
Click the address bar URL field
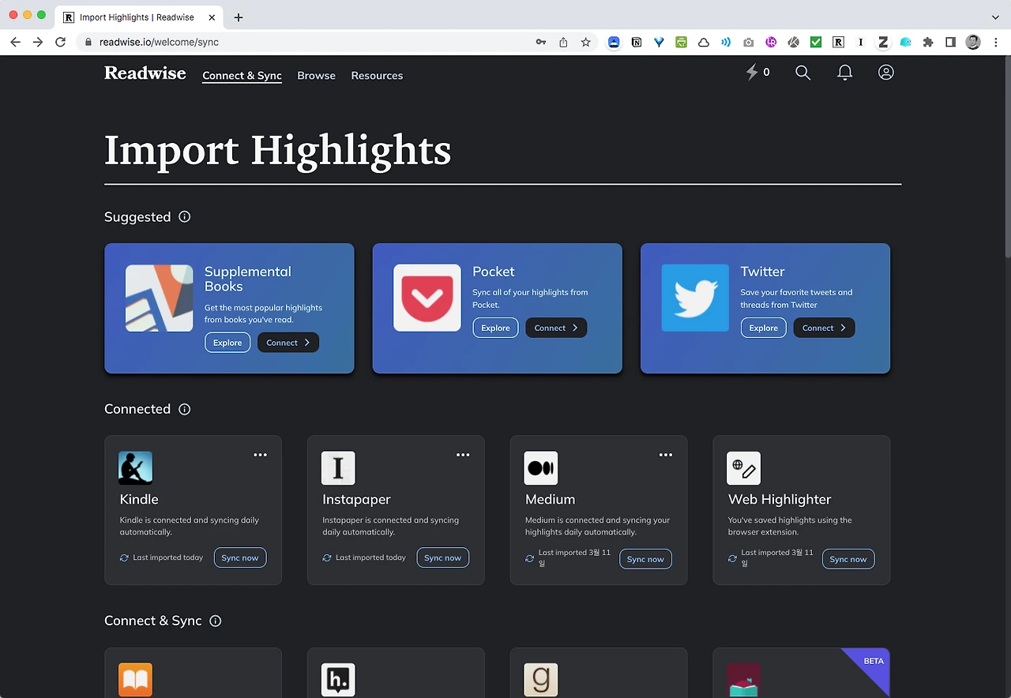pyautogui.click(x=306, y=42)
